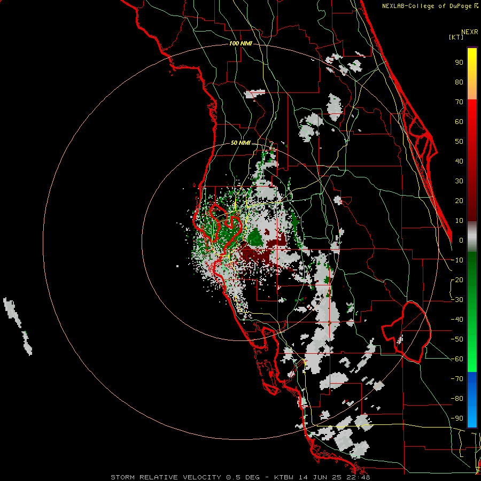Click the -40 knot label on the scale
The image size is (481, 481).
(x=457, y=320)
